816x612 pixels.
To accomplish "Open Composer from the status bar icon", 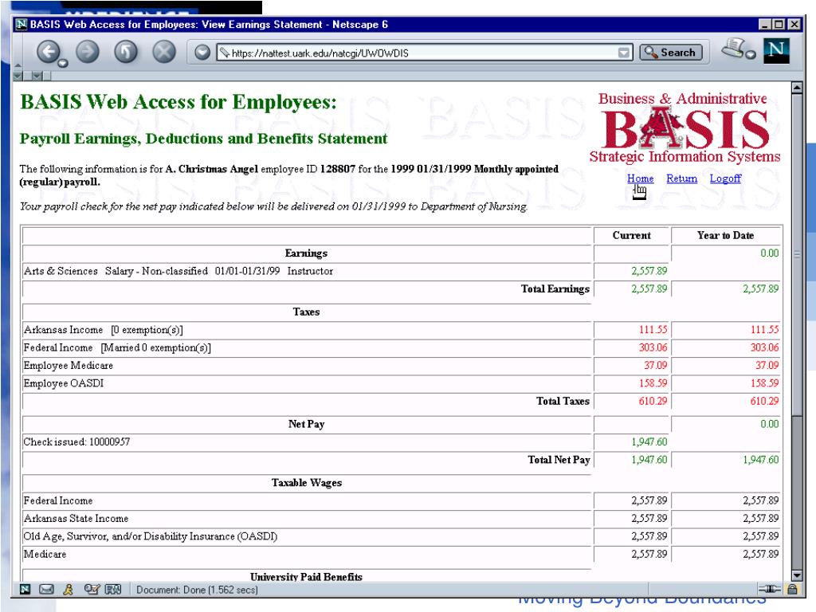I will click(x=91, y=589).
